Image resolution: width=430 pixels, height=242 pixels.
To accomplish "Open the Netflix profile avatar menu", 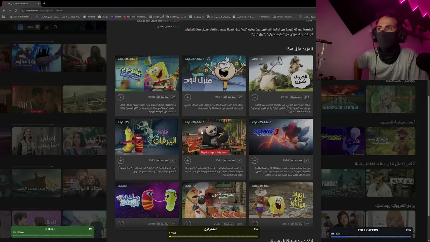I will pyautogui.click(x=20, y=27).
